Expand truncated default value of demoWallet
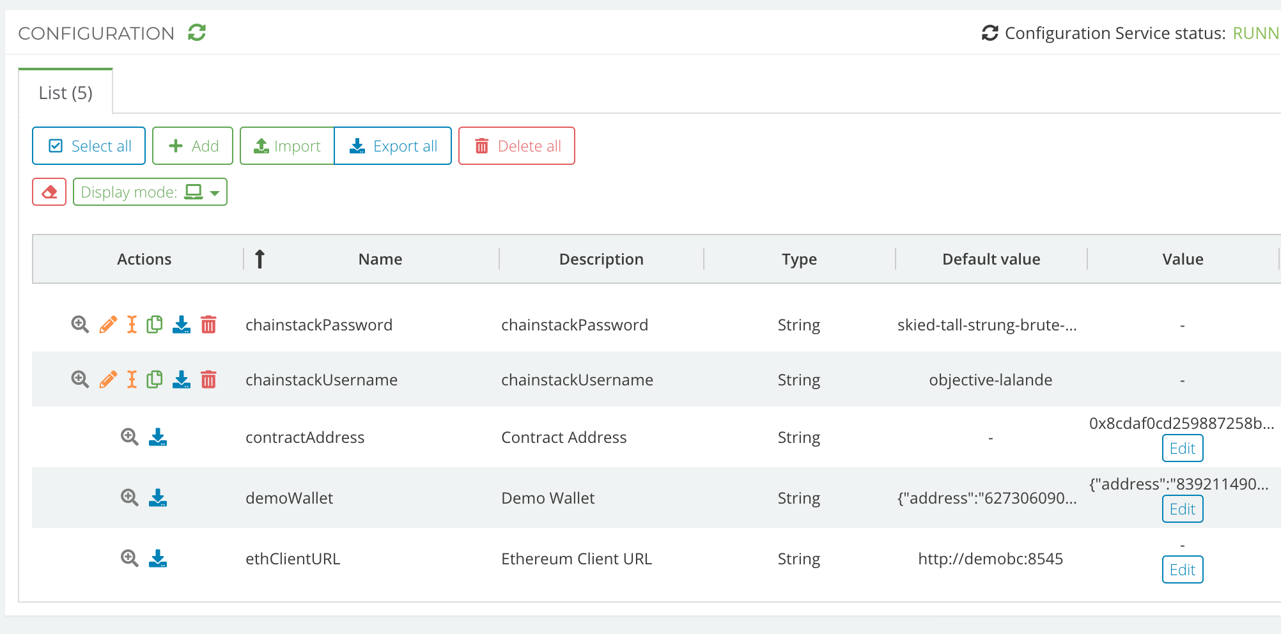 point(988,498)
